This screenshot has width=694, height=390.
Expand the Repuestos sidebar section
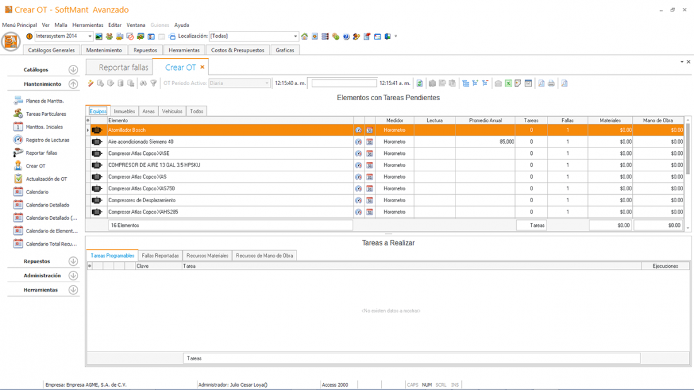pos(73,261)
